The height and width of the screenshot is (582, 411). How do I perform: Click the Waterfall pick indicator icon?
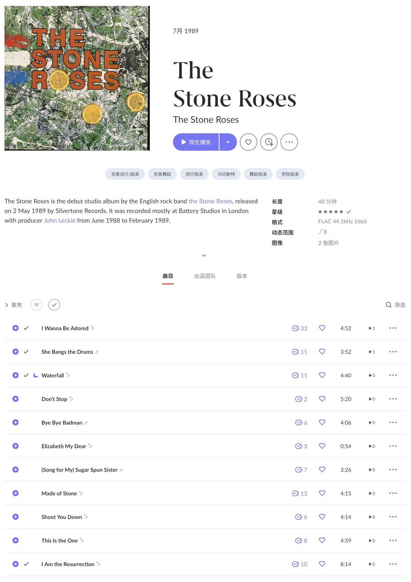click(36, 375)
